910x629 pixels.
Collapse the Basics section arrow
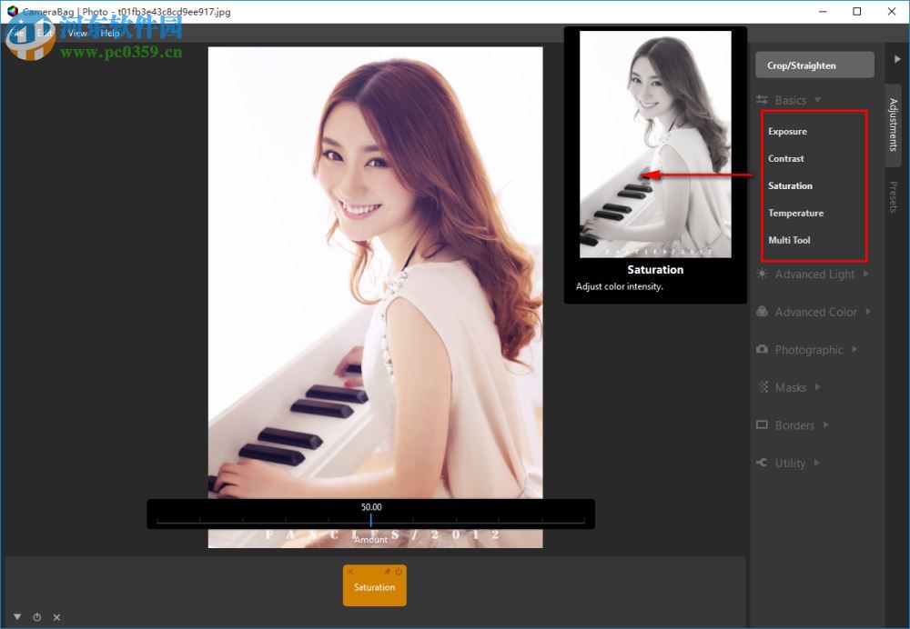(818, 100)
